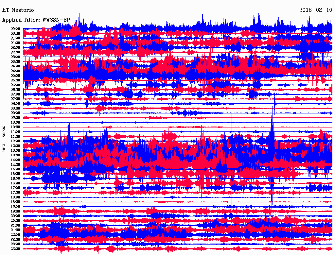Viewport: 335px width, 255px height.
Task: Select the 12:30 time label
Action: pos(15,146)
